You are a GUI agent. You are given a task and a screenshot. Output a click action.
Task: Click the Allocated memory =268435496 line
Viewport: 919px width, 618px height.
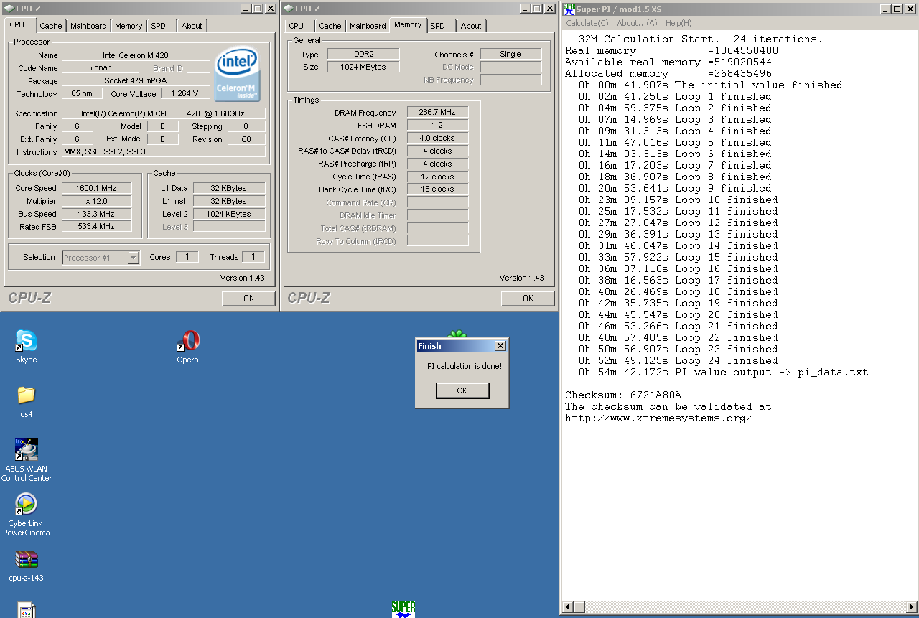[x=668, y=74]
